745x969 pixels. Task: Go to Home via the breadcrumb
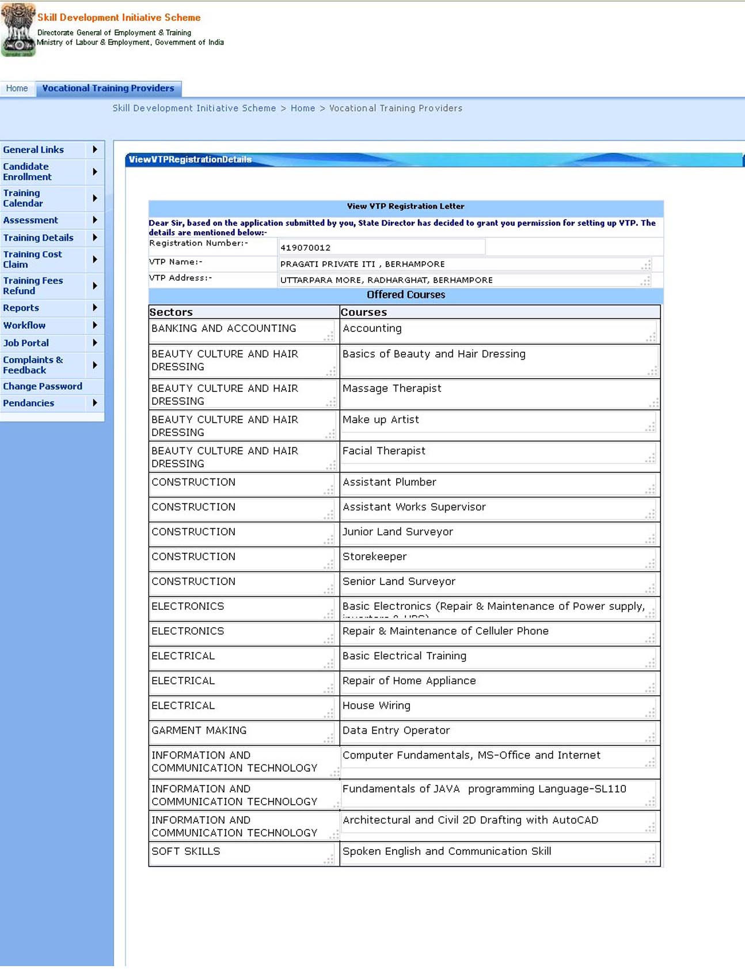(x=303, y=108)
